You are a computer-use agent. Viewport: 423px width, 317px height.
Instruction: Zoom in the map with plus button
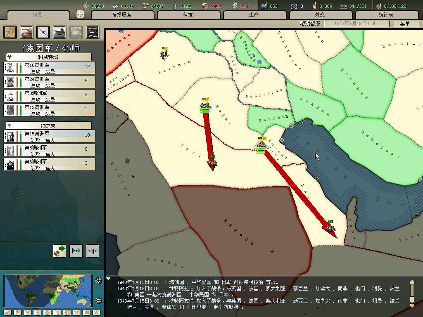pos(98,281)
